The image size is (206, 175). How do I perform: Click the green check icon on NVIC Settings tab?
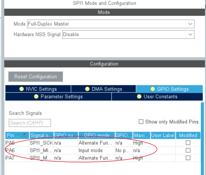click(x=21, y=89)
